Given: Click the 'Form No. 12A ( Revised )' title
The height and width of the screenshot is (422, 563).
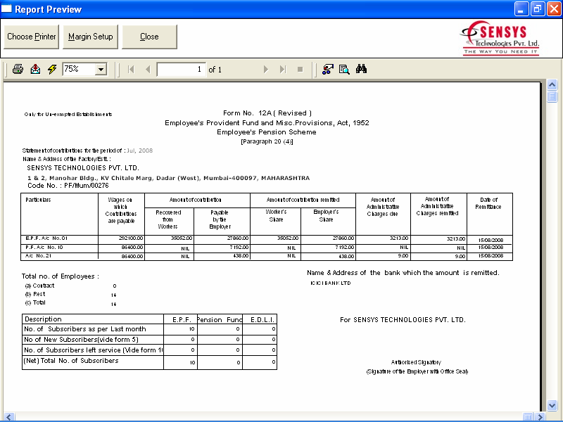Looking at the screenshot, I should [x=267, y=113].
